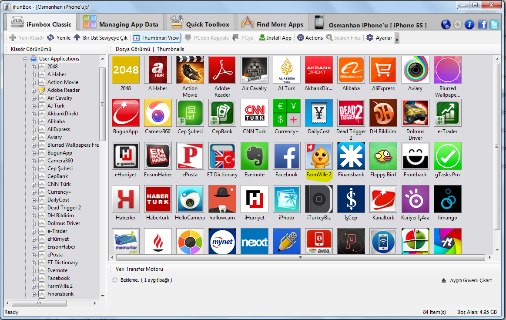Image resolution: width=506 pixels, height=320 pixels.
Task: Open Ayarlar settings
Action: point(379,38)
